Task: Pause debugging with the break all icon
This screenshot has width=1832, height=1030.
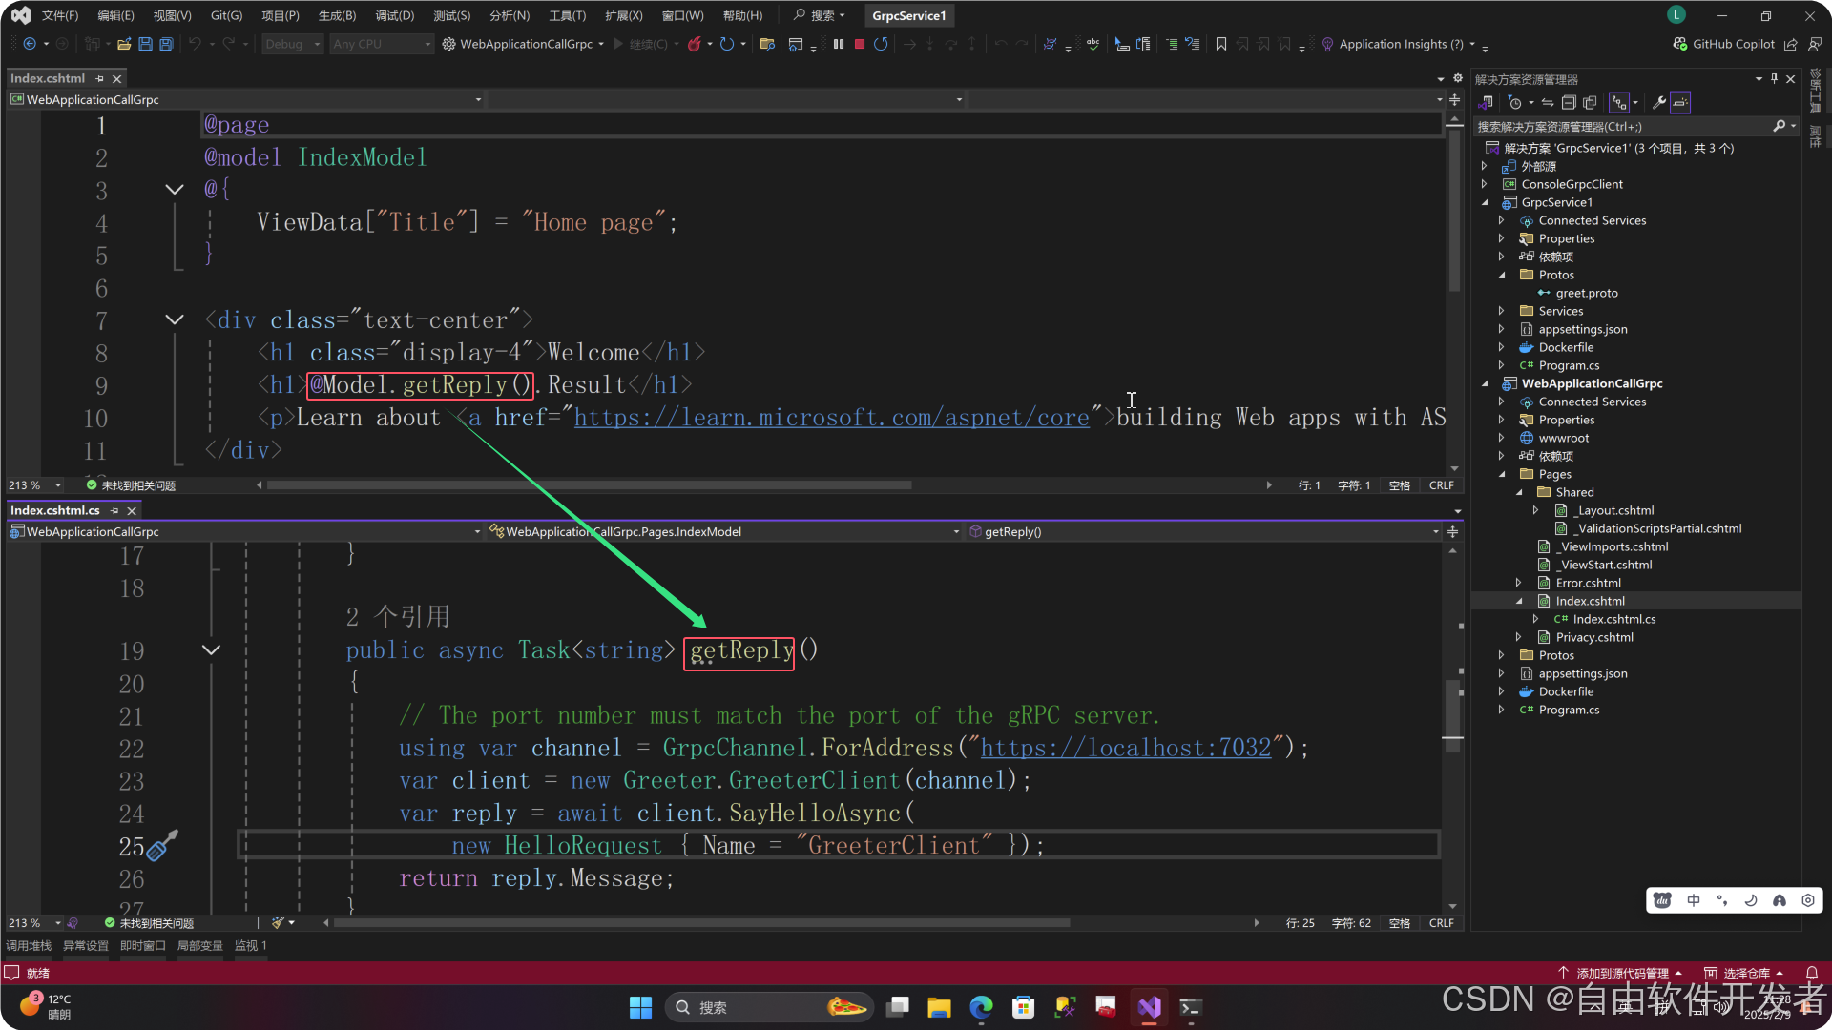Action: click(x=839, y=44)
